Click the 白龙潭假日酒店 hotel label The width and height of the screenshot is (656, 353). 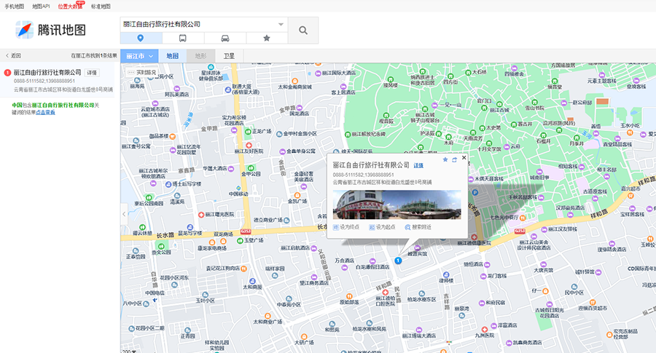tap(372, 266)
